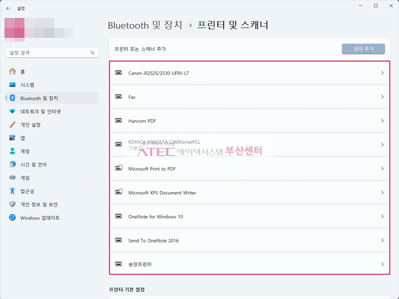Screen dimensions: 399x299
Task: Click the 접근성 accessibility figure icon
Action: 12,191
